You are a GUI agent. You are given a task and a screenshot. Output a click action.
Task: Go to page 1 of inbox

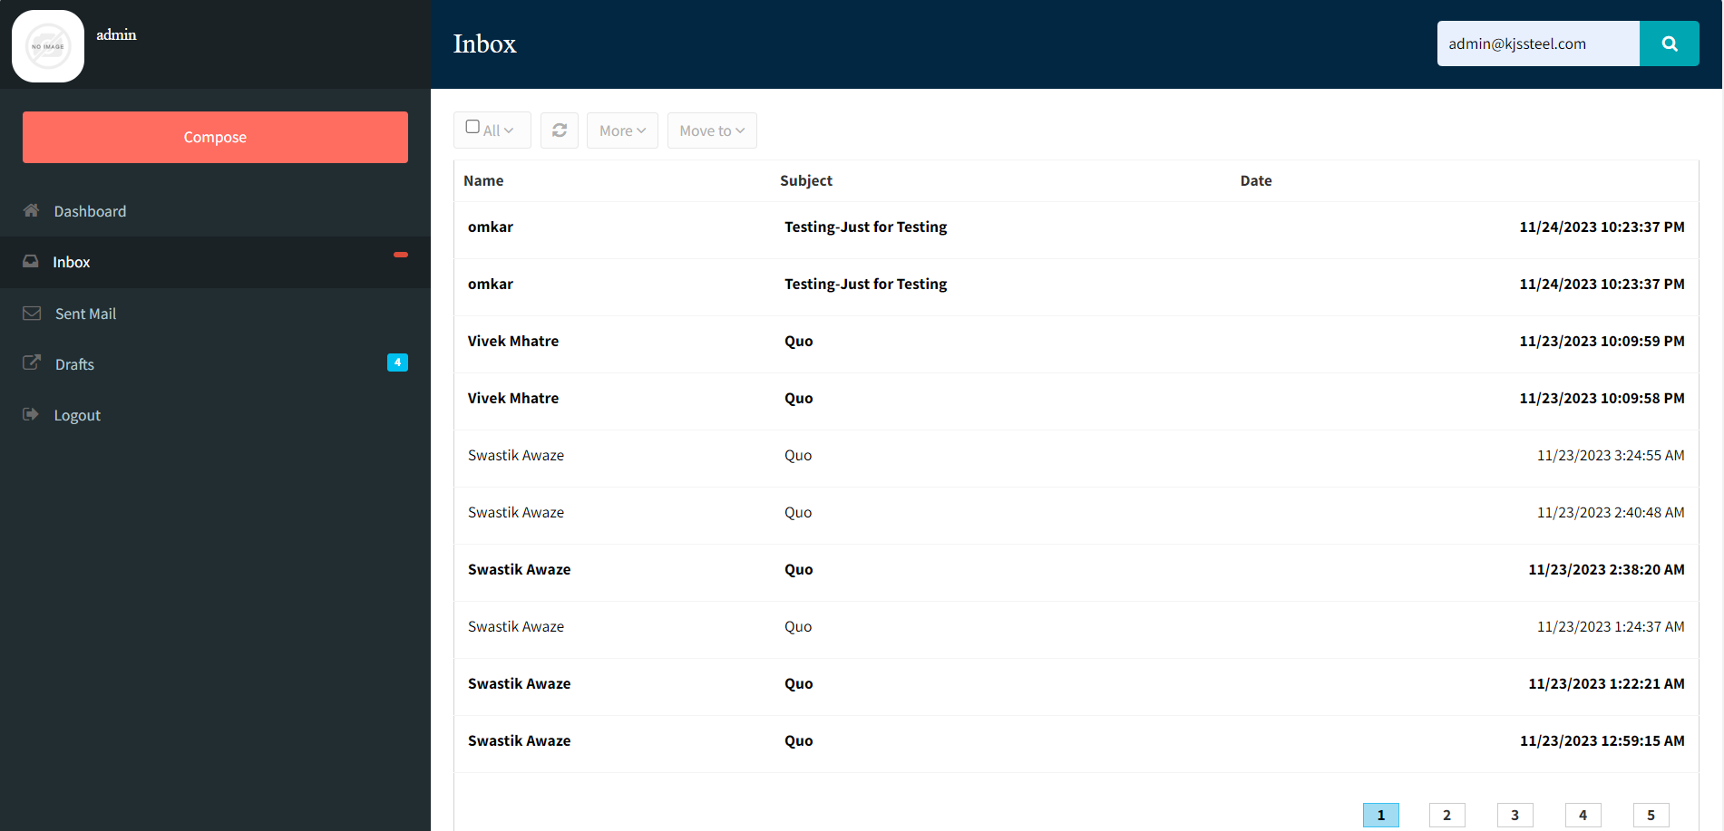pyautogui.click(x=1381, y=815)
